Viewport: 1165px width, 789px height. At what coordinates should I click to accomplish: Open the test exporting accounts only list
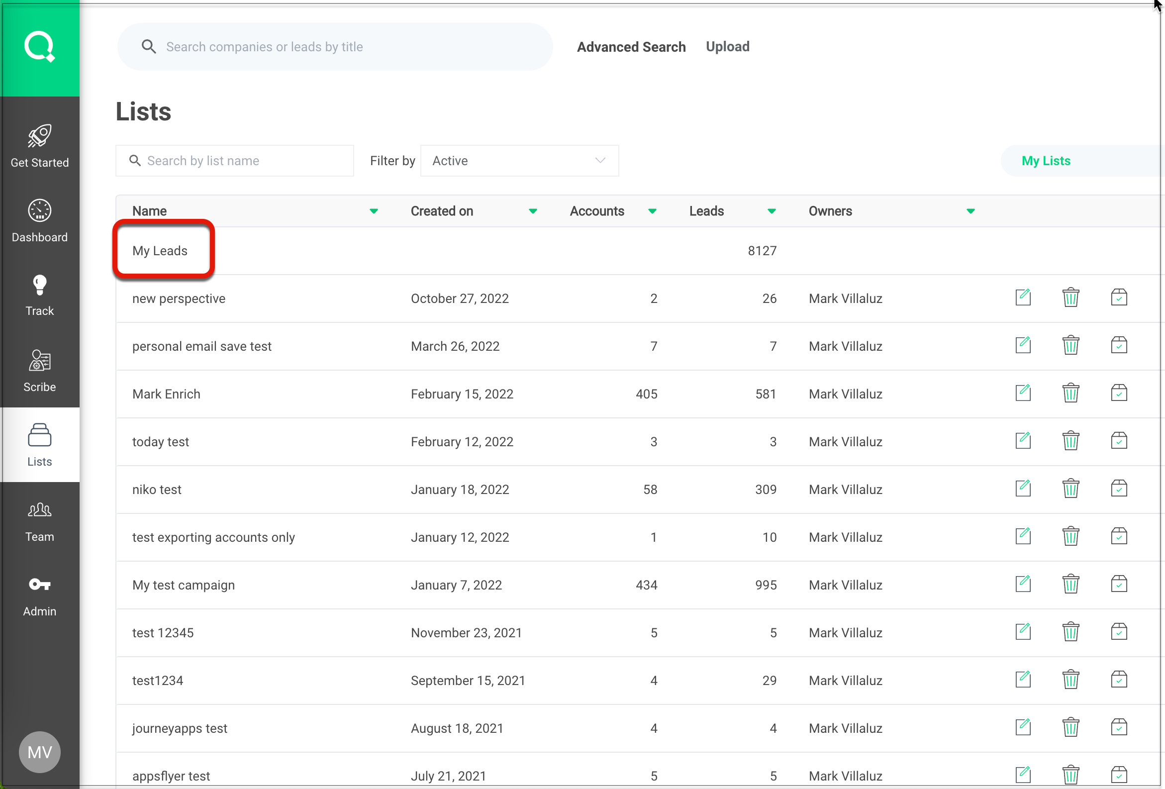[x=213, y=537]
